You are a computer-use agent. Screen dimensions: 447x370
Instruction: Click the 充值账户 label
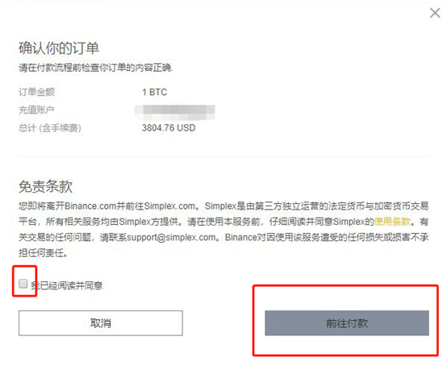click(x=36, y=110)
